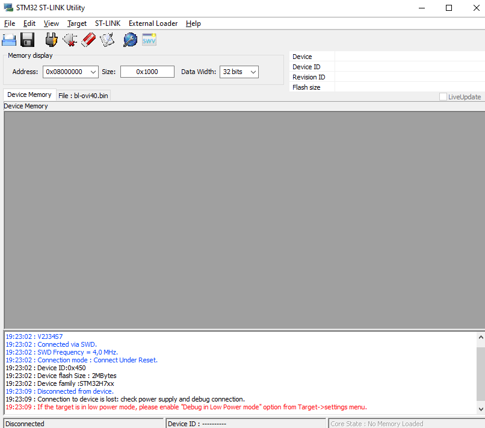Screen dimensions: 485x428
Task: Click the Size input field 0x1000
Action: (x=147, y=72)
